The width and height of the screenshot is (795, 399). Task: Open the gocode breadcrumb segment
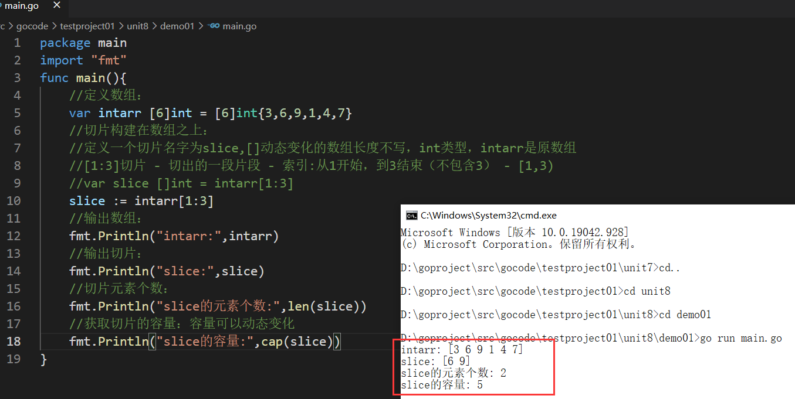point(32,26)
